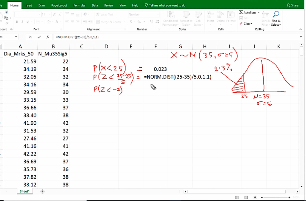Viewport: 306px width, 201px height.
Task: Click the AutoSum sigma icon
Action: (241, 13)
